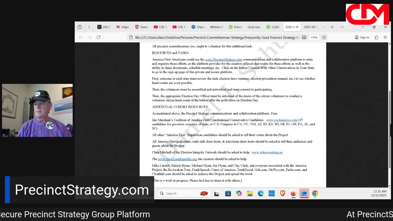This screenshot has height=221, width=393.
Task: Open Microsoft Store from the taskbar
Action: point(228,194)
